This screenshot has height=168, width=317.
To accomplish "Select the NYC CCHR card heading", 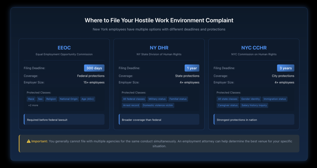I will pyautogui.click(x=254, y=48).
